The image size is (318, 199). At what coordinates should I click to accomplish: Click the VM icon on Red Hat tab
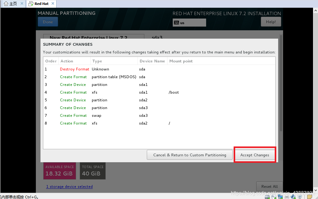[x=31, y=4]
